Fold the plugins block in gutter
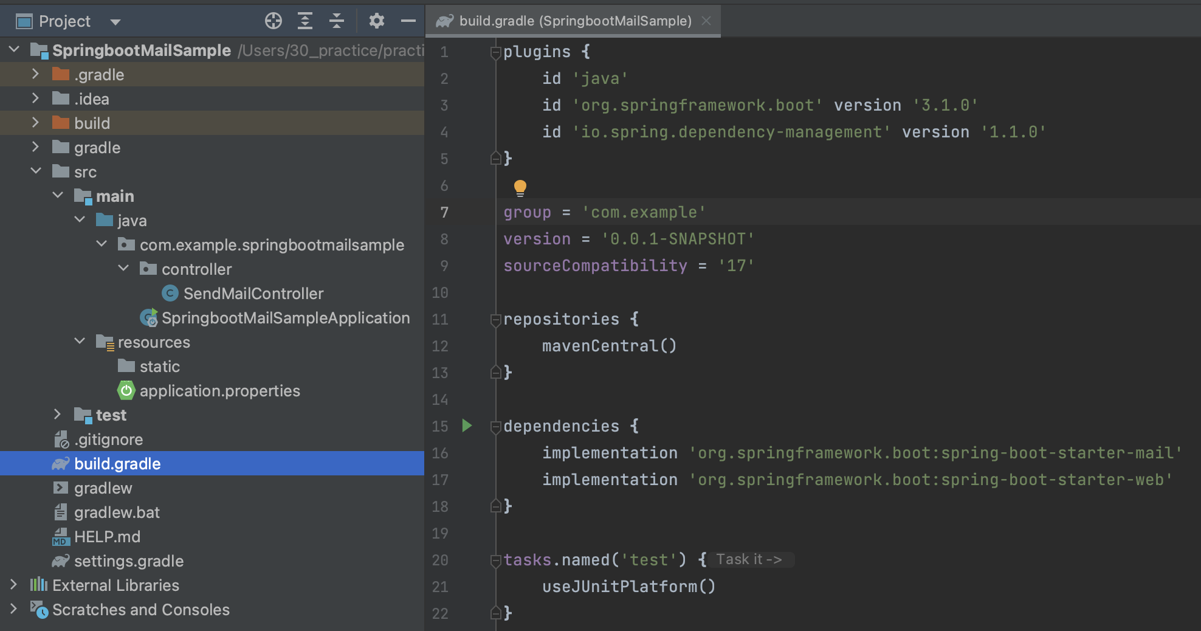Viewport: 1201px width, 631px height. pos(495,53)
